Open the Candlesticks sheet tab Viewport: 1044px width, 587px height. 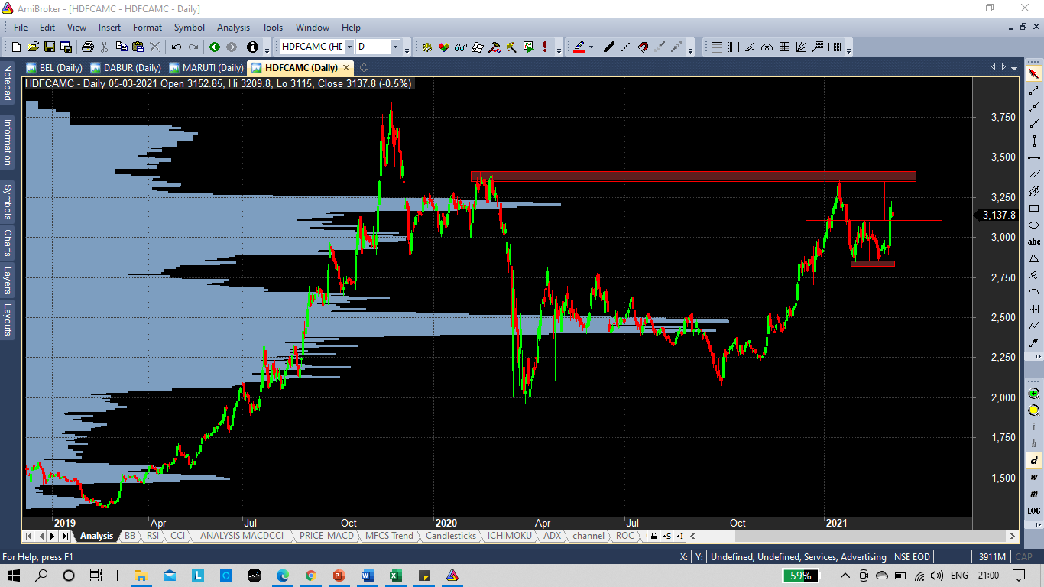451,536
